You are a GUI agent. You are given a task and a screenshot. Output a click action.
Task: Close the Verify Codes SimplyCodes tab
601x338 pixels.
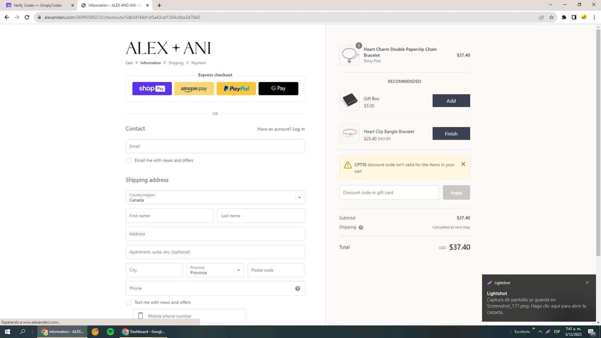[x=73, y=5]
